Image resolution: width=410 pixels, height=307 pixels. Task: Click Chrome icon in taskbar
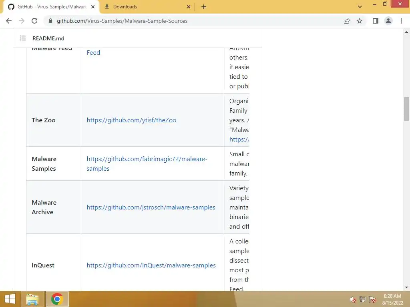coord(57,299)
